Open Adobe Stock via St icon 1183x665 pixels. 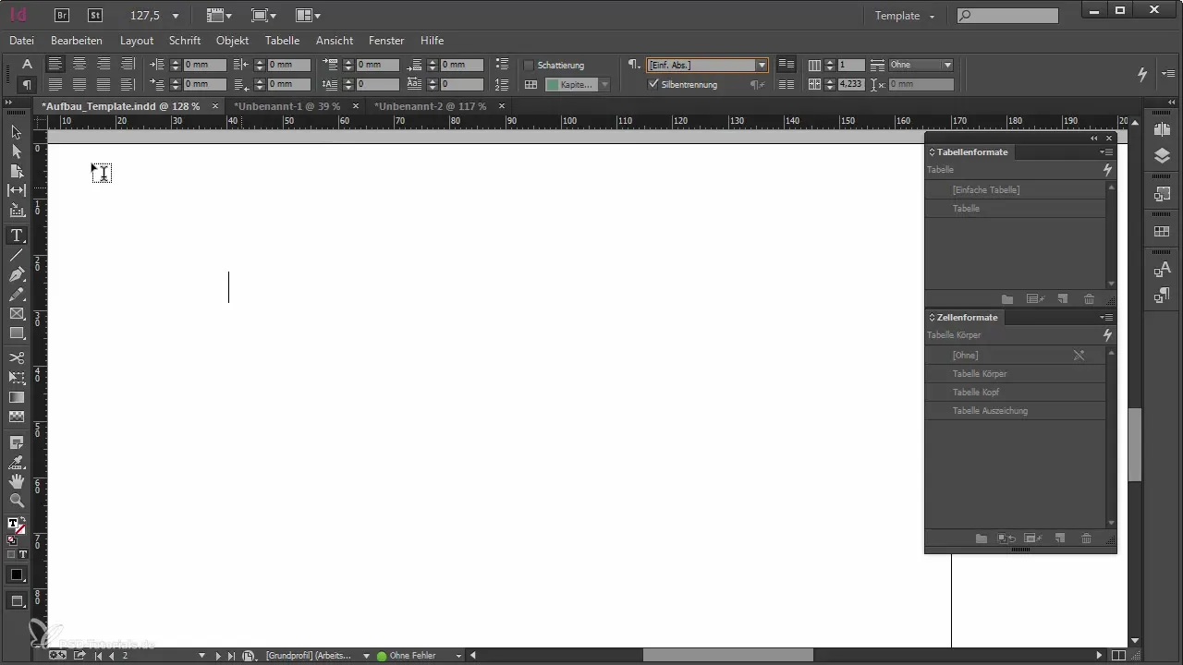click(x=95, y=15)
